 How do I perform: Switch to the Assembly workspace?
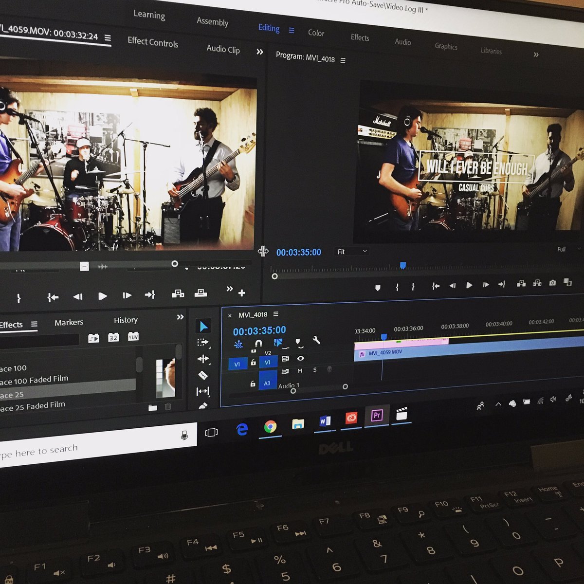[212, 22]
